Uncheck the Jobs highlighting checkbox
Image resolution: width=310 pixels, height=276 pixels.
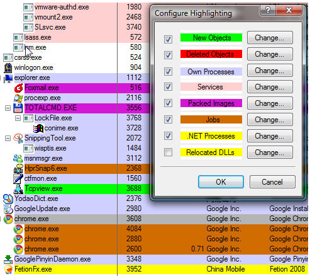tap(168, 120)
